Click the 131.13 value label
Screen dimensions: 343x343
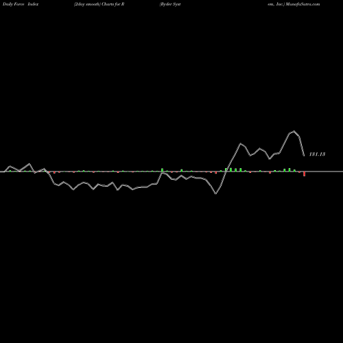pyautogui.click(x=317, y=154)
